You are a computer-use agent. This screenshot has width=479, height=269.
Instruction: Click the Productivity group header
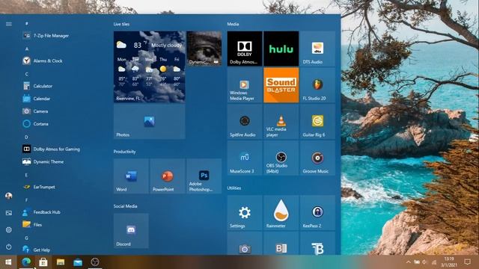(x=125, y=152)
